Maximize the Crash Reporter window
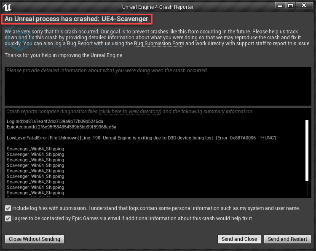The height and width of the screenshot is (251, 316). [x=290, y=5]
